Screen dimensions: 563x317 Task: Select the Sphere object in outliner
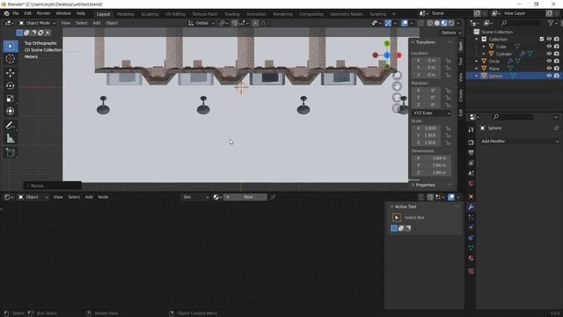point(495,76)
